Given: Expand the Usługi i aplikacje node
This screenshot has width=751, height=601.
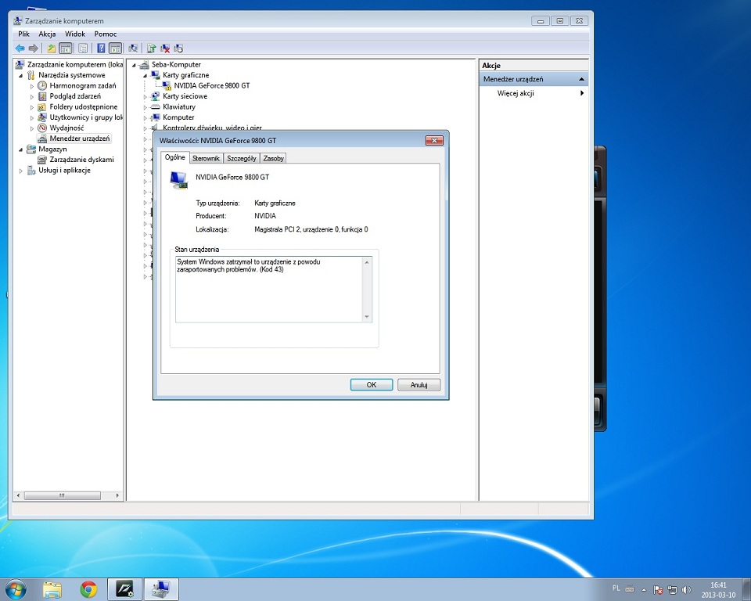Looking at the screenshot, I should tap(21, 171).
